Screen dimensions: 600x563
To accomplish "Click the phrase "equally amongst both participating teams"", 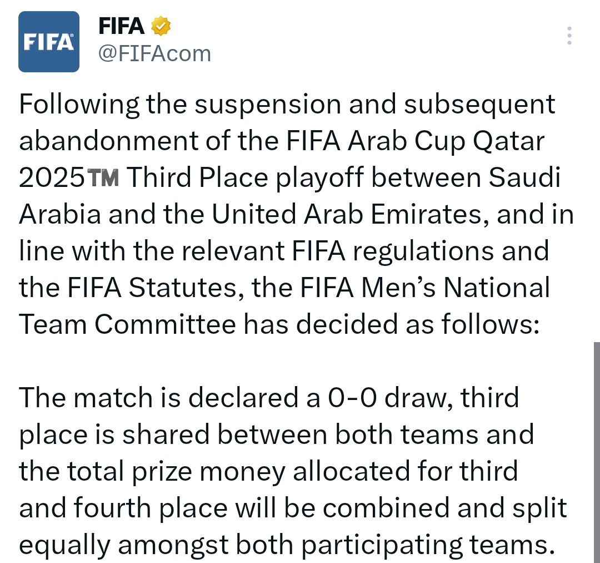I will 287,545.
